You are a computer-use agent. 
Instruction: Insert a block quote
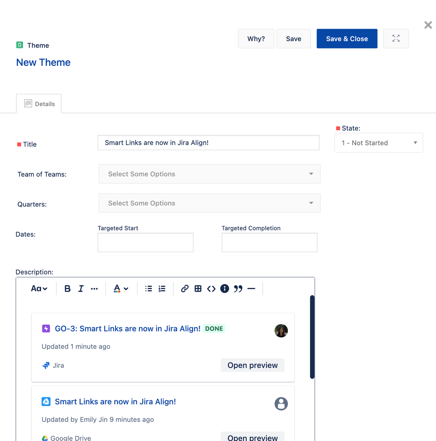coord(238,289)
